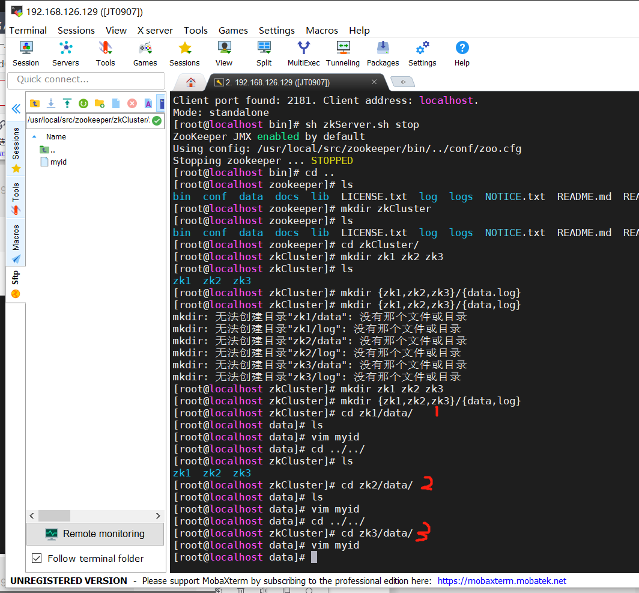Click the red delete icon in SFTP toolbar

click(x=132, y=103)
